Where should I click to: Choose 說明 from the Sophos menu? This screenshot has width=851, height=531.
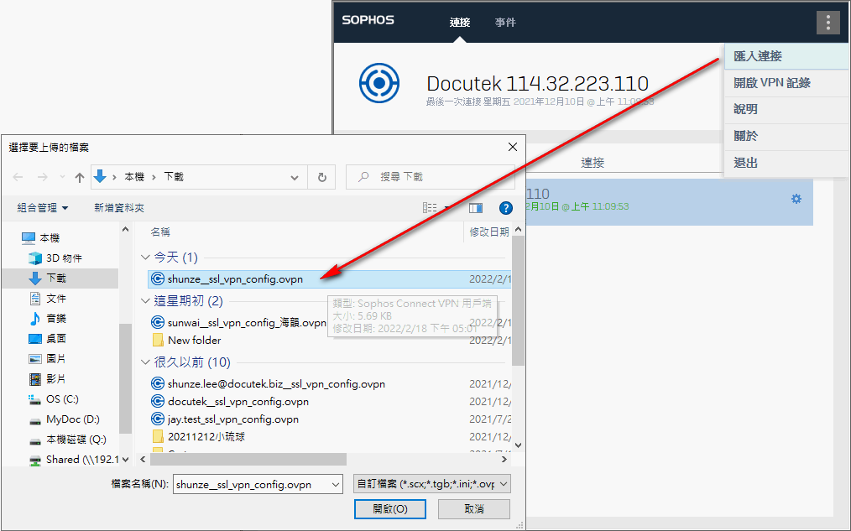786,109
